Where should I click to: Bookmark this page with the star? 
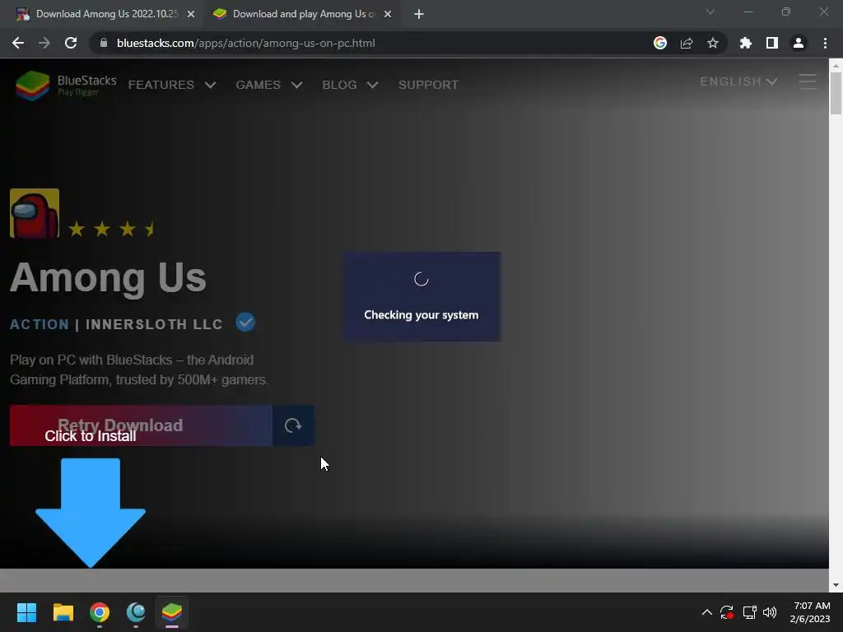pyautogui.click(x=713, y=43)
